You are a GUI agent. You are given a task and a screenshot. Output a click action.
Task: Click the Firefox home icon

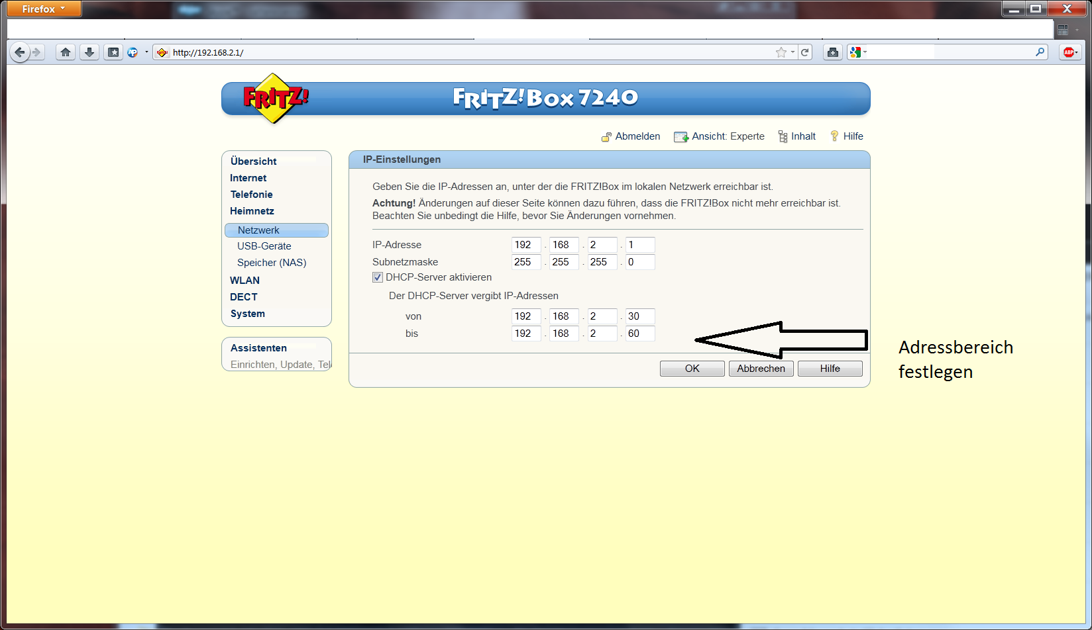(x=66, y=52)
